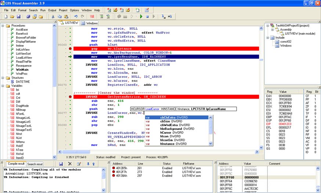This screenshot has width=321, height=193.
Task: Click the gray build (factory) icon
Action: click(x=125, y=17)
